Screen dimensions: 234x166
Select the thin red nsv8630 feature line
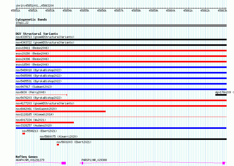coord(41,95)
